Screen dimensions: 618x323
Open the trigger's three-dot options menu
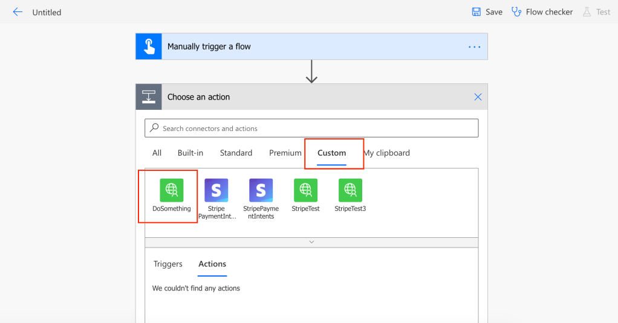(474, 46)
